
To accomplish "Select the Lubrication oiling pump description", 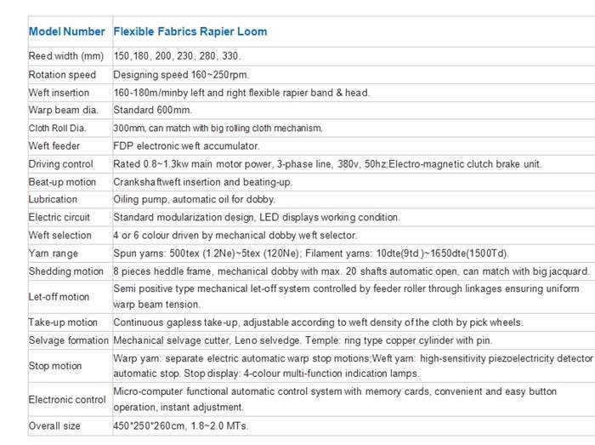I will click(x=195, y=199).
